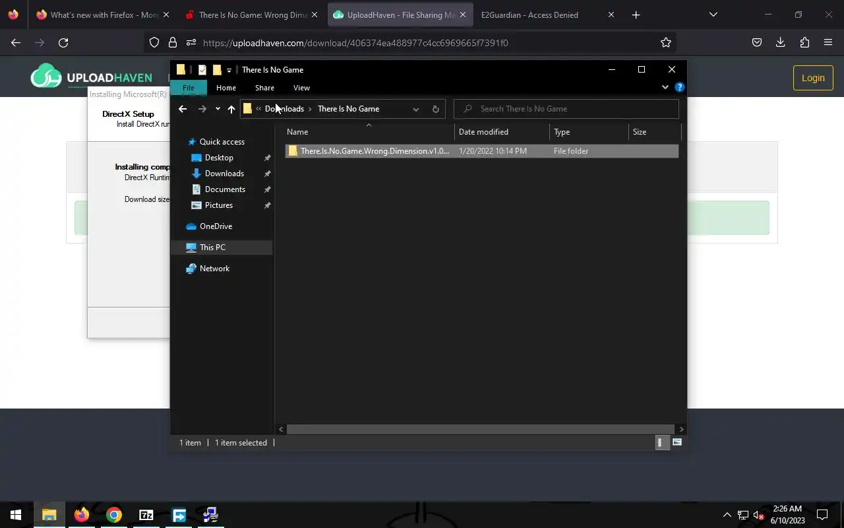Expand address bar history dropdown

click(416, 109)
